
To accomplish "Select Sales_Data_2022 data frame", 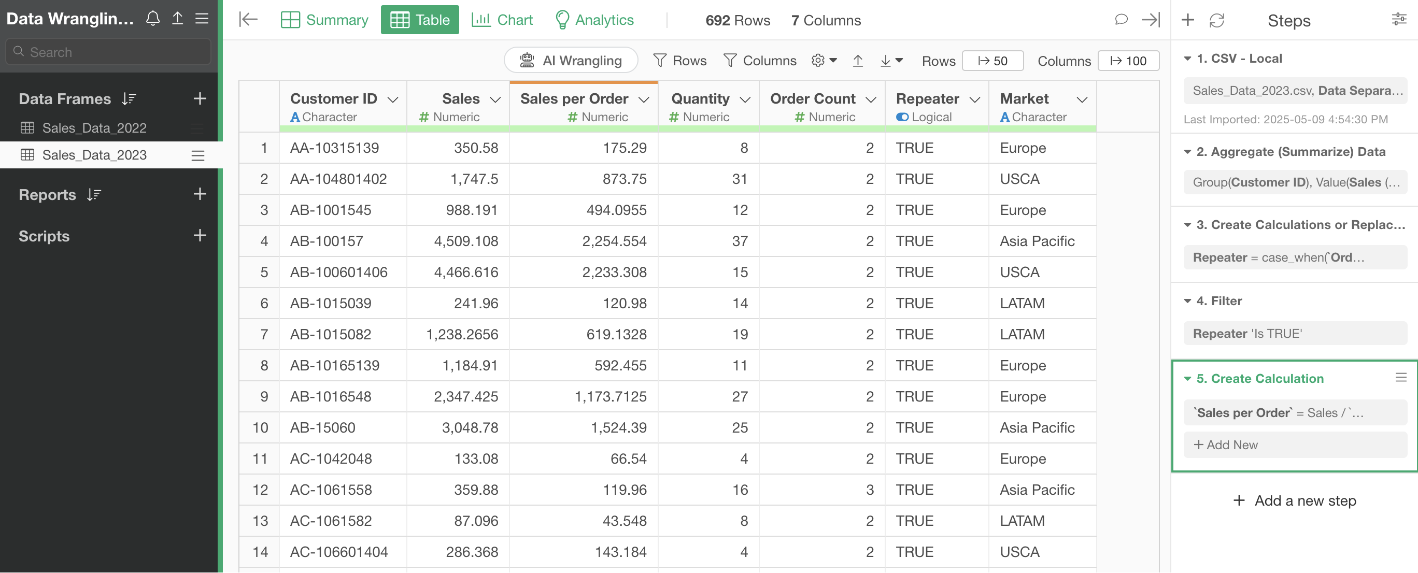I will click(94, 127).
